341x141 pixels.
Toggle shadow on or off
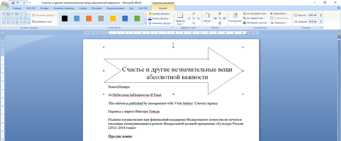[x=194, y=18]
